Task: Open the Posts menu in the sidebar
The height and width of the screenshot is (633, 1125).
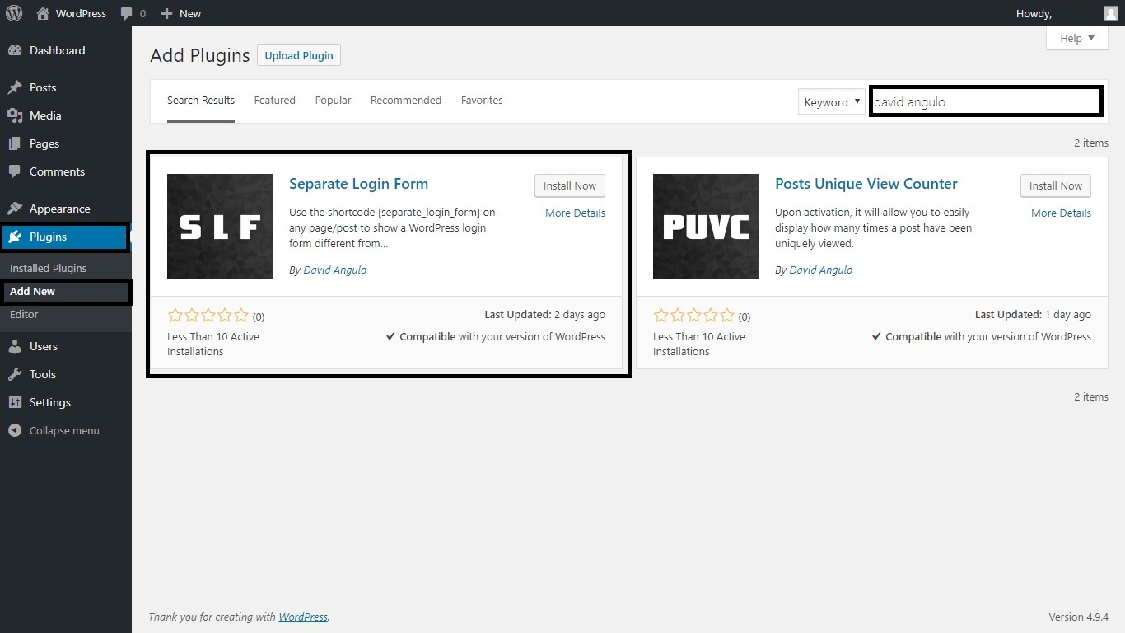Action: (x=66, y=87)
